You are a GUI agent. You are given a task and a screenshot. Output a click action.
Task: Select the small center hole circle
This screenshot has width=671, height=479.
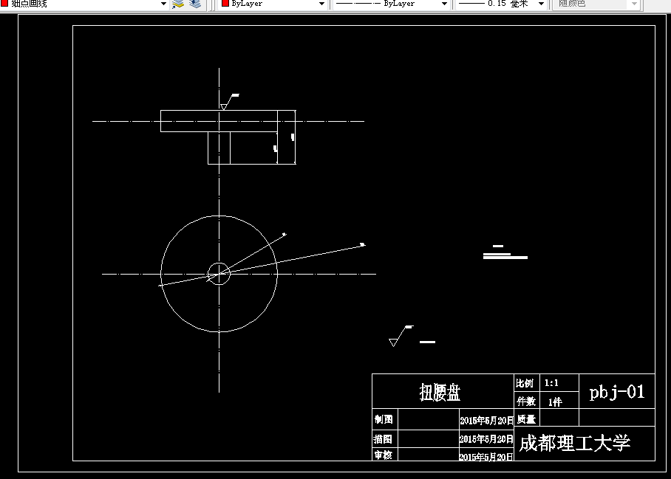(x=219, y=274)
